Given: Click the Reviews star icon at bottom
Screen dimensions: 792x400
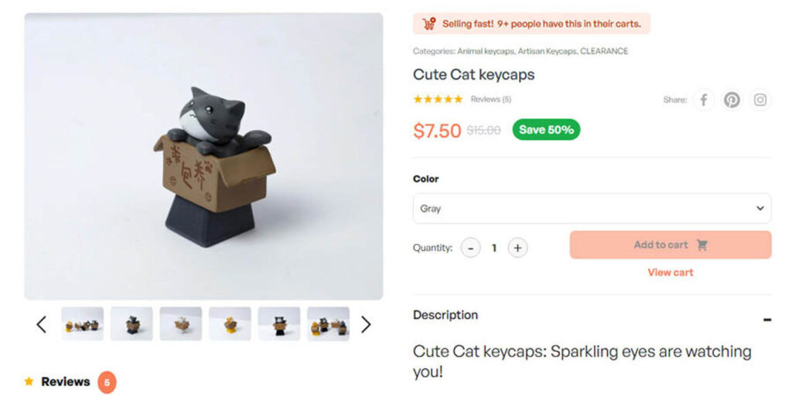Looking at the screenshot, I should (x=29, y=381).
